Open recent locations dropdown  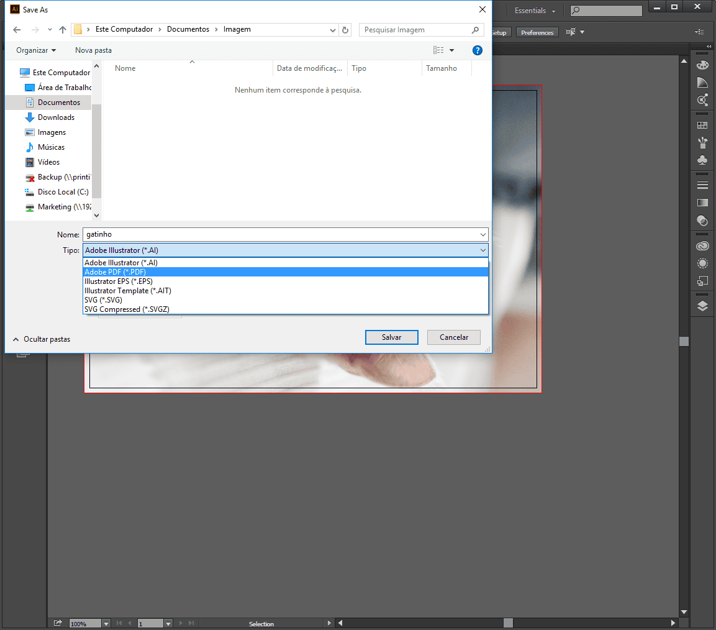50,30
